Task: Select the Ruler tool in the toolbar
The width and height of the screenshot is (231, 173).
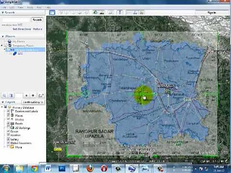Action: (x=120, y=12)
